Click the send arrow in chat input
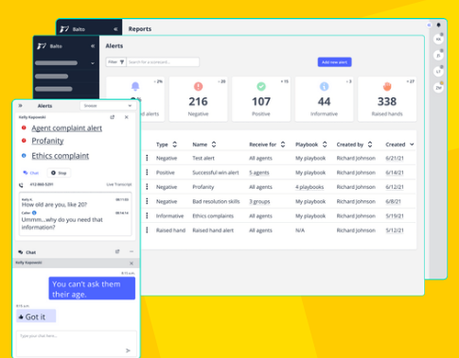Image resolution: width=459 pixels, height=358 pixels. [x=128, y=350]
